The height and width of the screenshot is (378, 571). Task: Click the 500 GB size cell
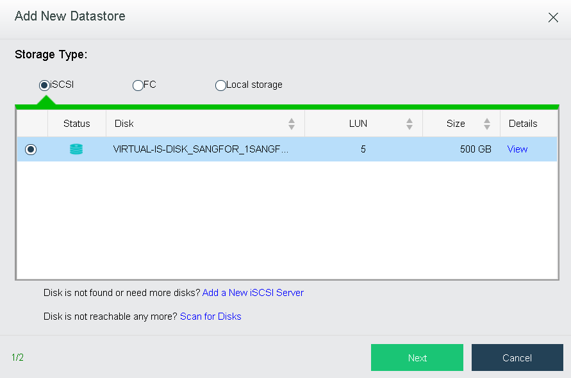(476, 149)
